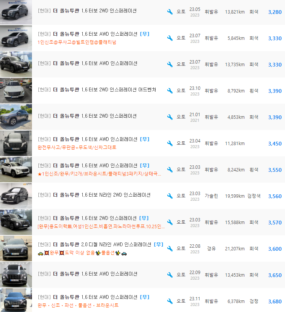The image size is (285, 312).
Task: Click description 완무ㆍ신조ㆍ파션ㆍ풀옵션ㆍ브라운시트
Action: (78, 305)
